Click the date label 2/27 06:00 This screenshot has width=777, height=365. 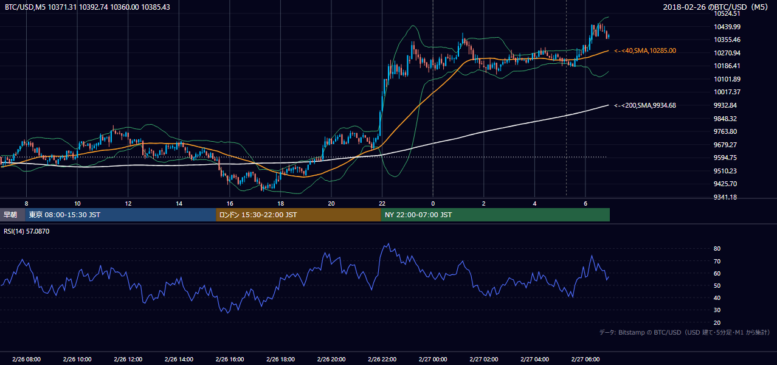585,359
